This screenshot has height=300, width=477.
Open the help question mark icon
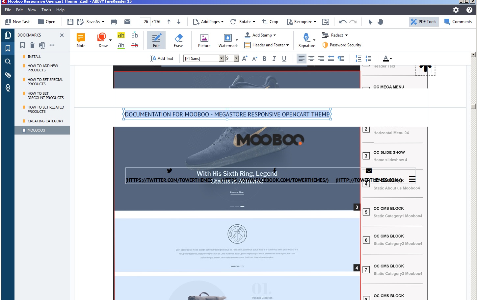tap(469, 10)
